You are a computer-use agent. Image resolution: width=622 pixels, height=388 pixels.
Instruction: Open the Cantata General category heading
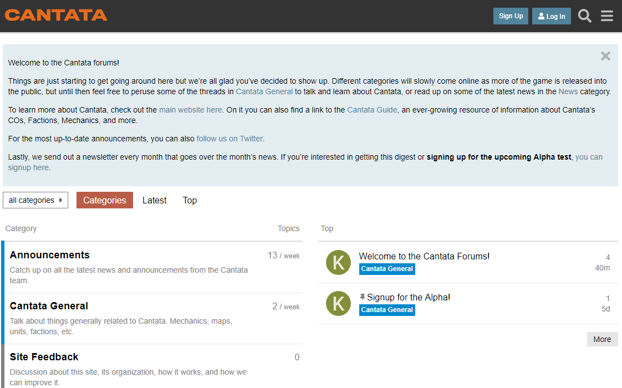point(49,306)
